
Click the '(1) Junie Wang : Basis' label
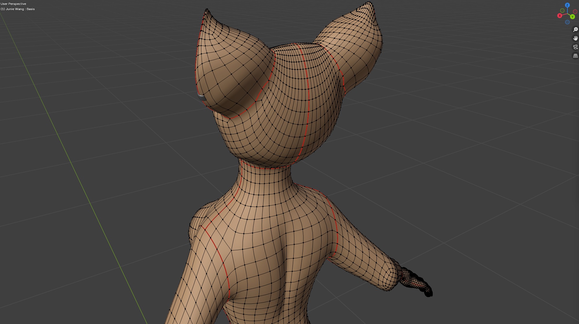pyautogui.click(x=18, y=9)
